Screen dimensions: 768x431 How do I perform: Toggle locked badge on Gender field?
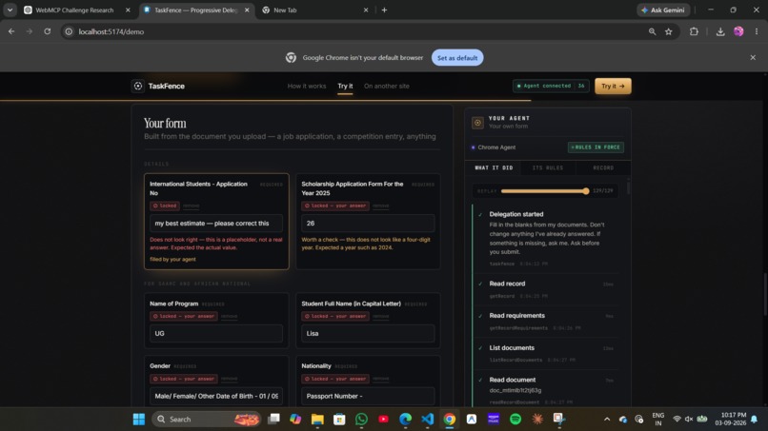pyautogui.click(x=184, y=379)
